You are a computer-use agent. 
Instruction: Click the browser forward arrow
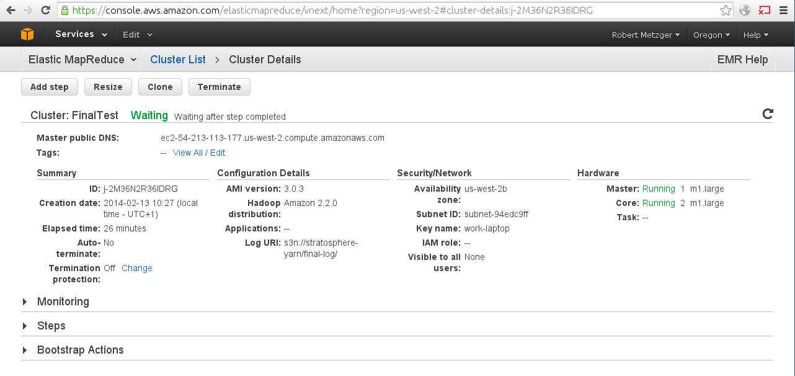(x=28, y=10)
